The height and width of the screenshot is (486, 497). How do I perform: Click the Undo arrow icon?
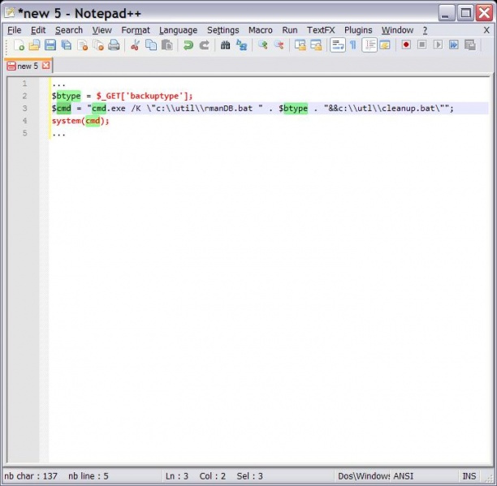pos(188,45)
